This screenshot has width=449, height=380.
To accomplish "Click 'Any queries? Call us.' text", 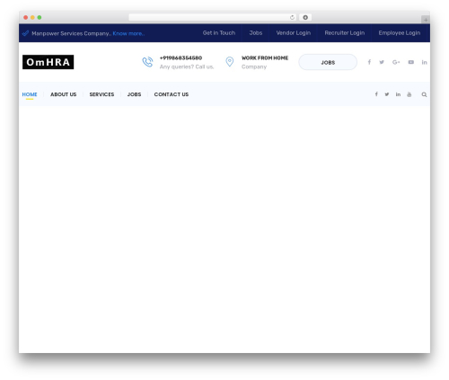I will [187, 66].
